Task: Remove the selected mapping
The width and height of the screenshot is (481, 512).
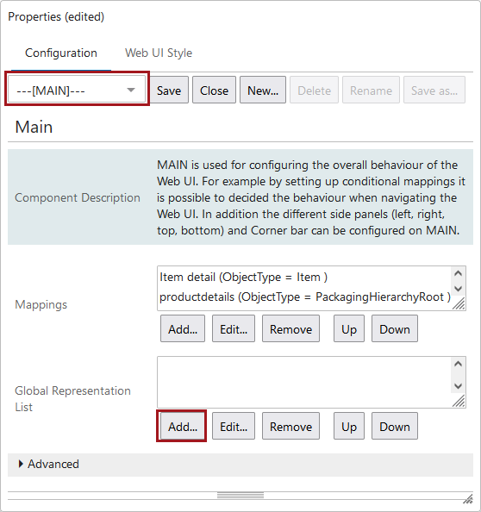Action: point(290,328)
